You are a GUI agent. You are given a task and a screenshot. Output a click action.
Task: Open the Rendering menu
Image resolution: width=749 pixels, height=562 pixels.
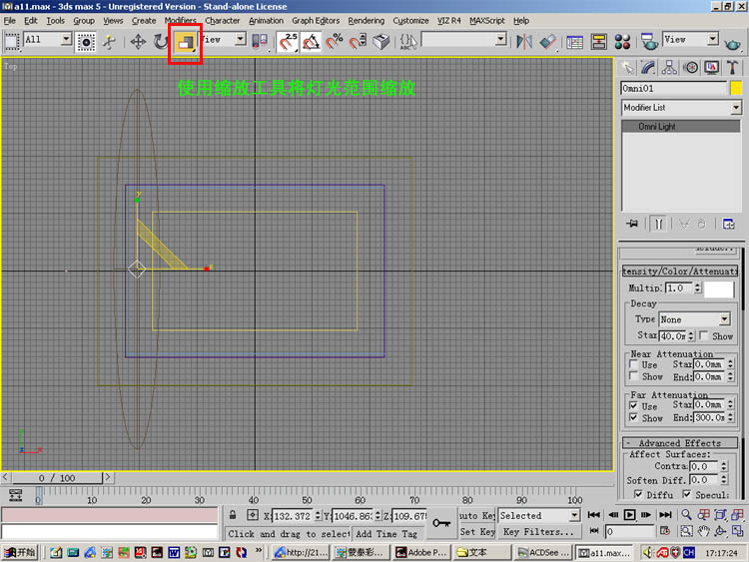366,20
